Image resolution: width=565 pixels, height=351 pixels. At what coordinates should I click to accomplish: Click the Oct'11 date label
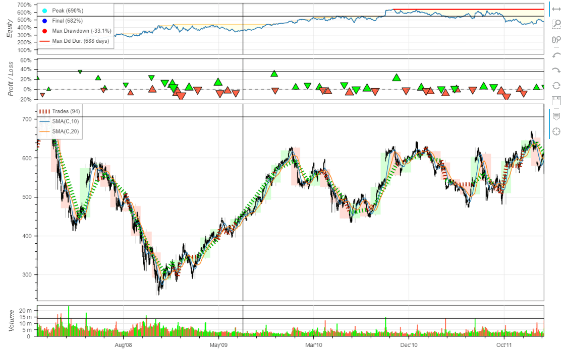point(504,345)
